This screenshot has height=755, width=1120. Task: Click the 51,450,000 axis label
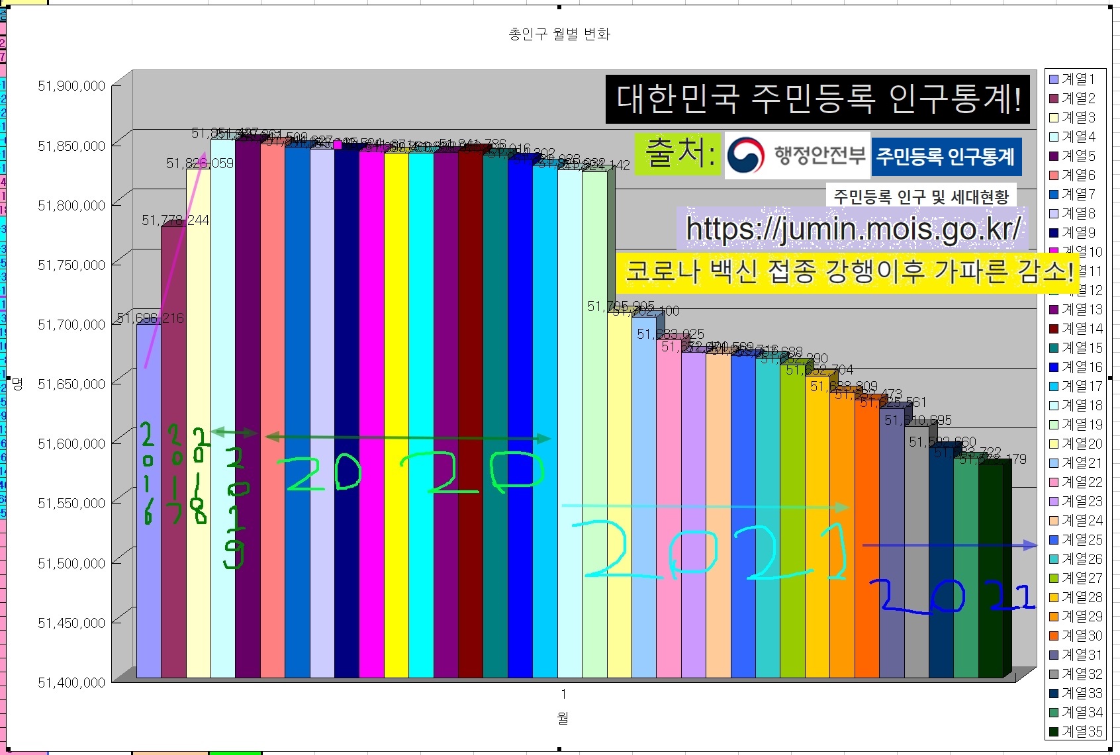pos(71,623)
